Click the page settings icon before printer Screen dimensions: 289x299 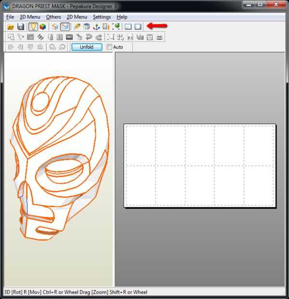pos(150,37)
